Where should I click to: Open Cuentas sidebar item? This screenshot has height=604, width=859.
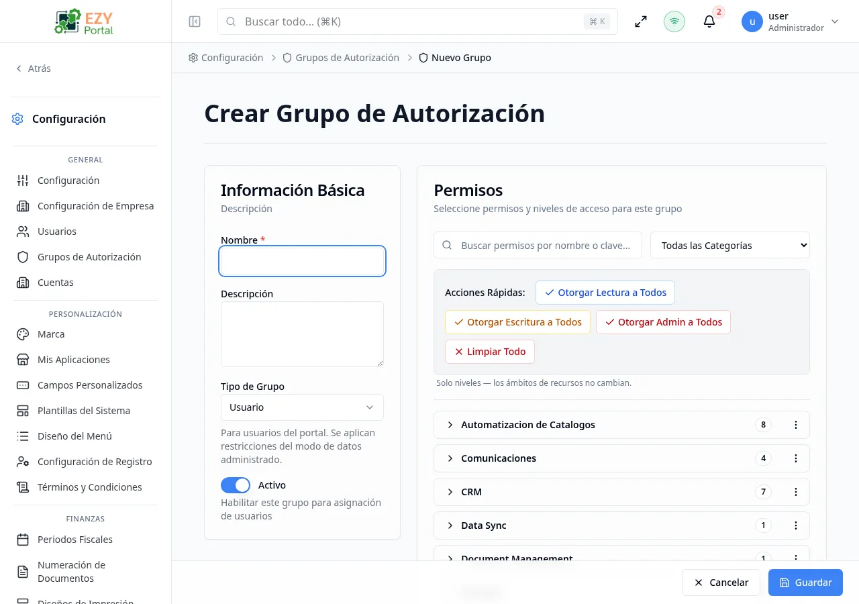pyautogui.click(x=86, y=283)
